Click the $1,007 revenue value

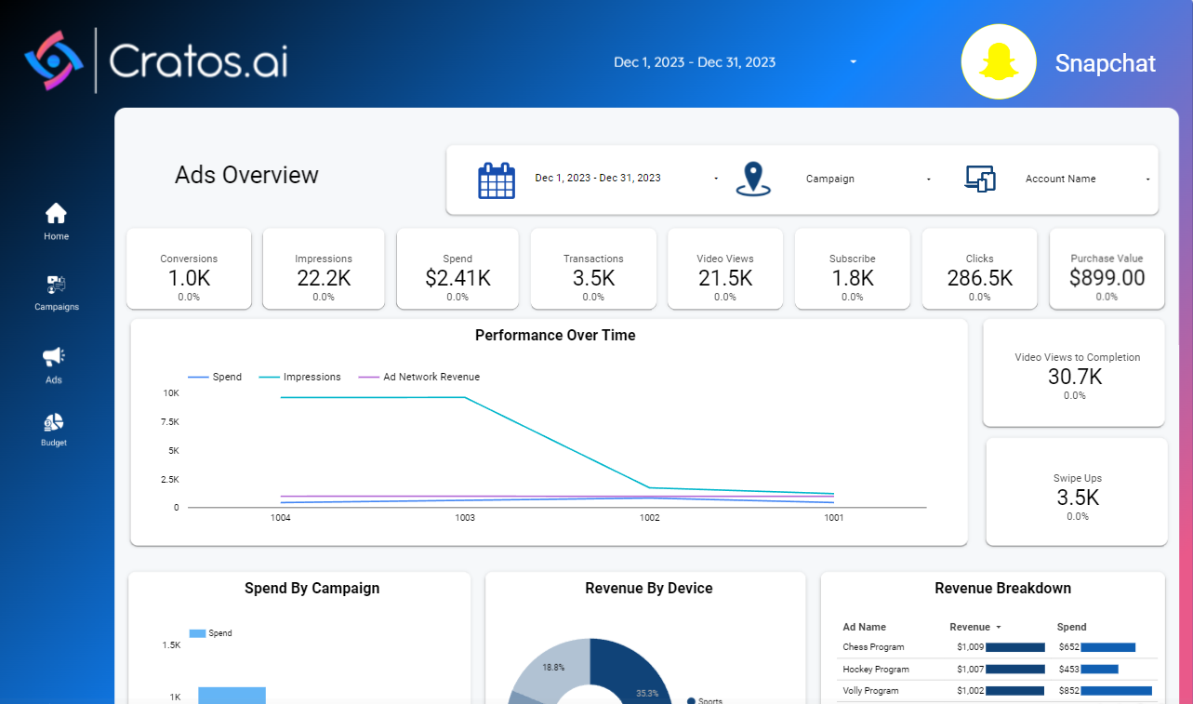click(969, 670)
